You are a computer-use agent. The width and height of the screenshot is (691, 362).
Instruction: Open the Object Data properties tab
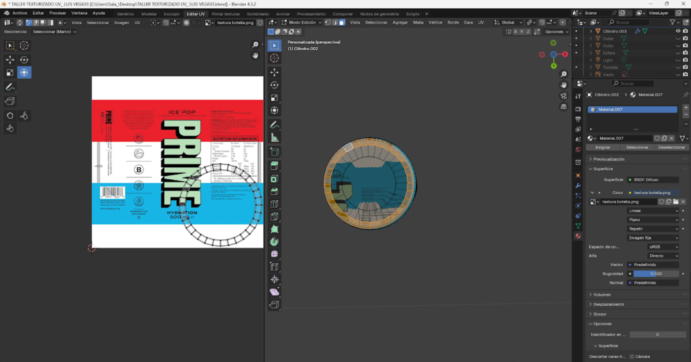coord(578,225)
